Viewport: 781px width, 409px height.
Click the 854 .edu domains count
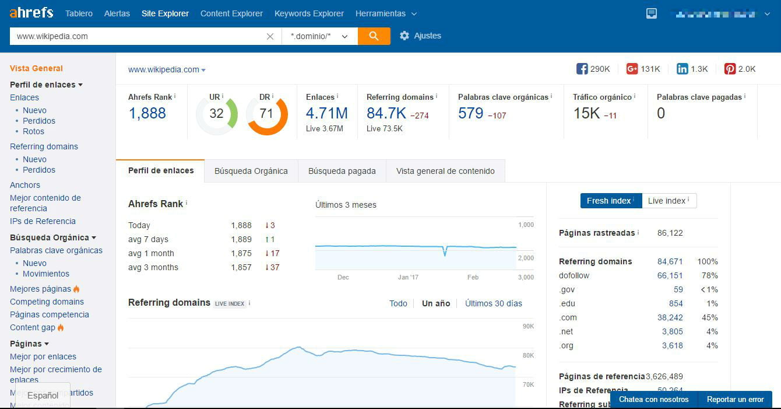click(676, 303)
